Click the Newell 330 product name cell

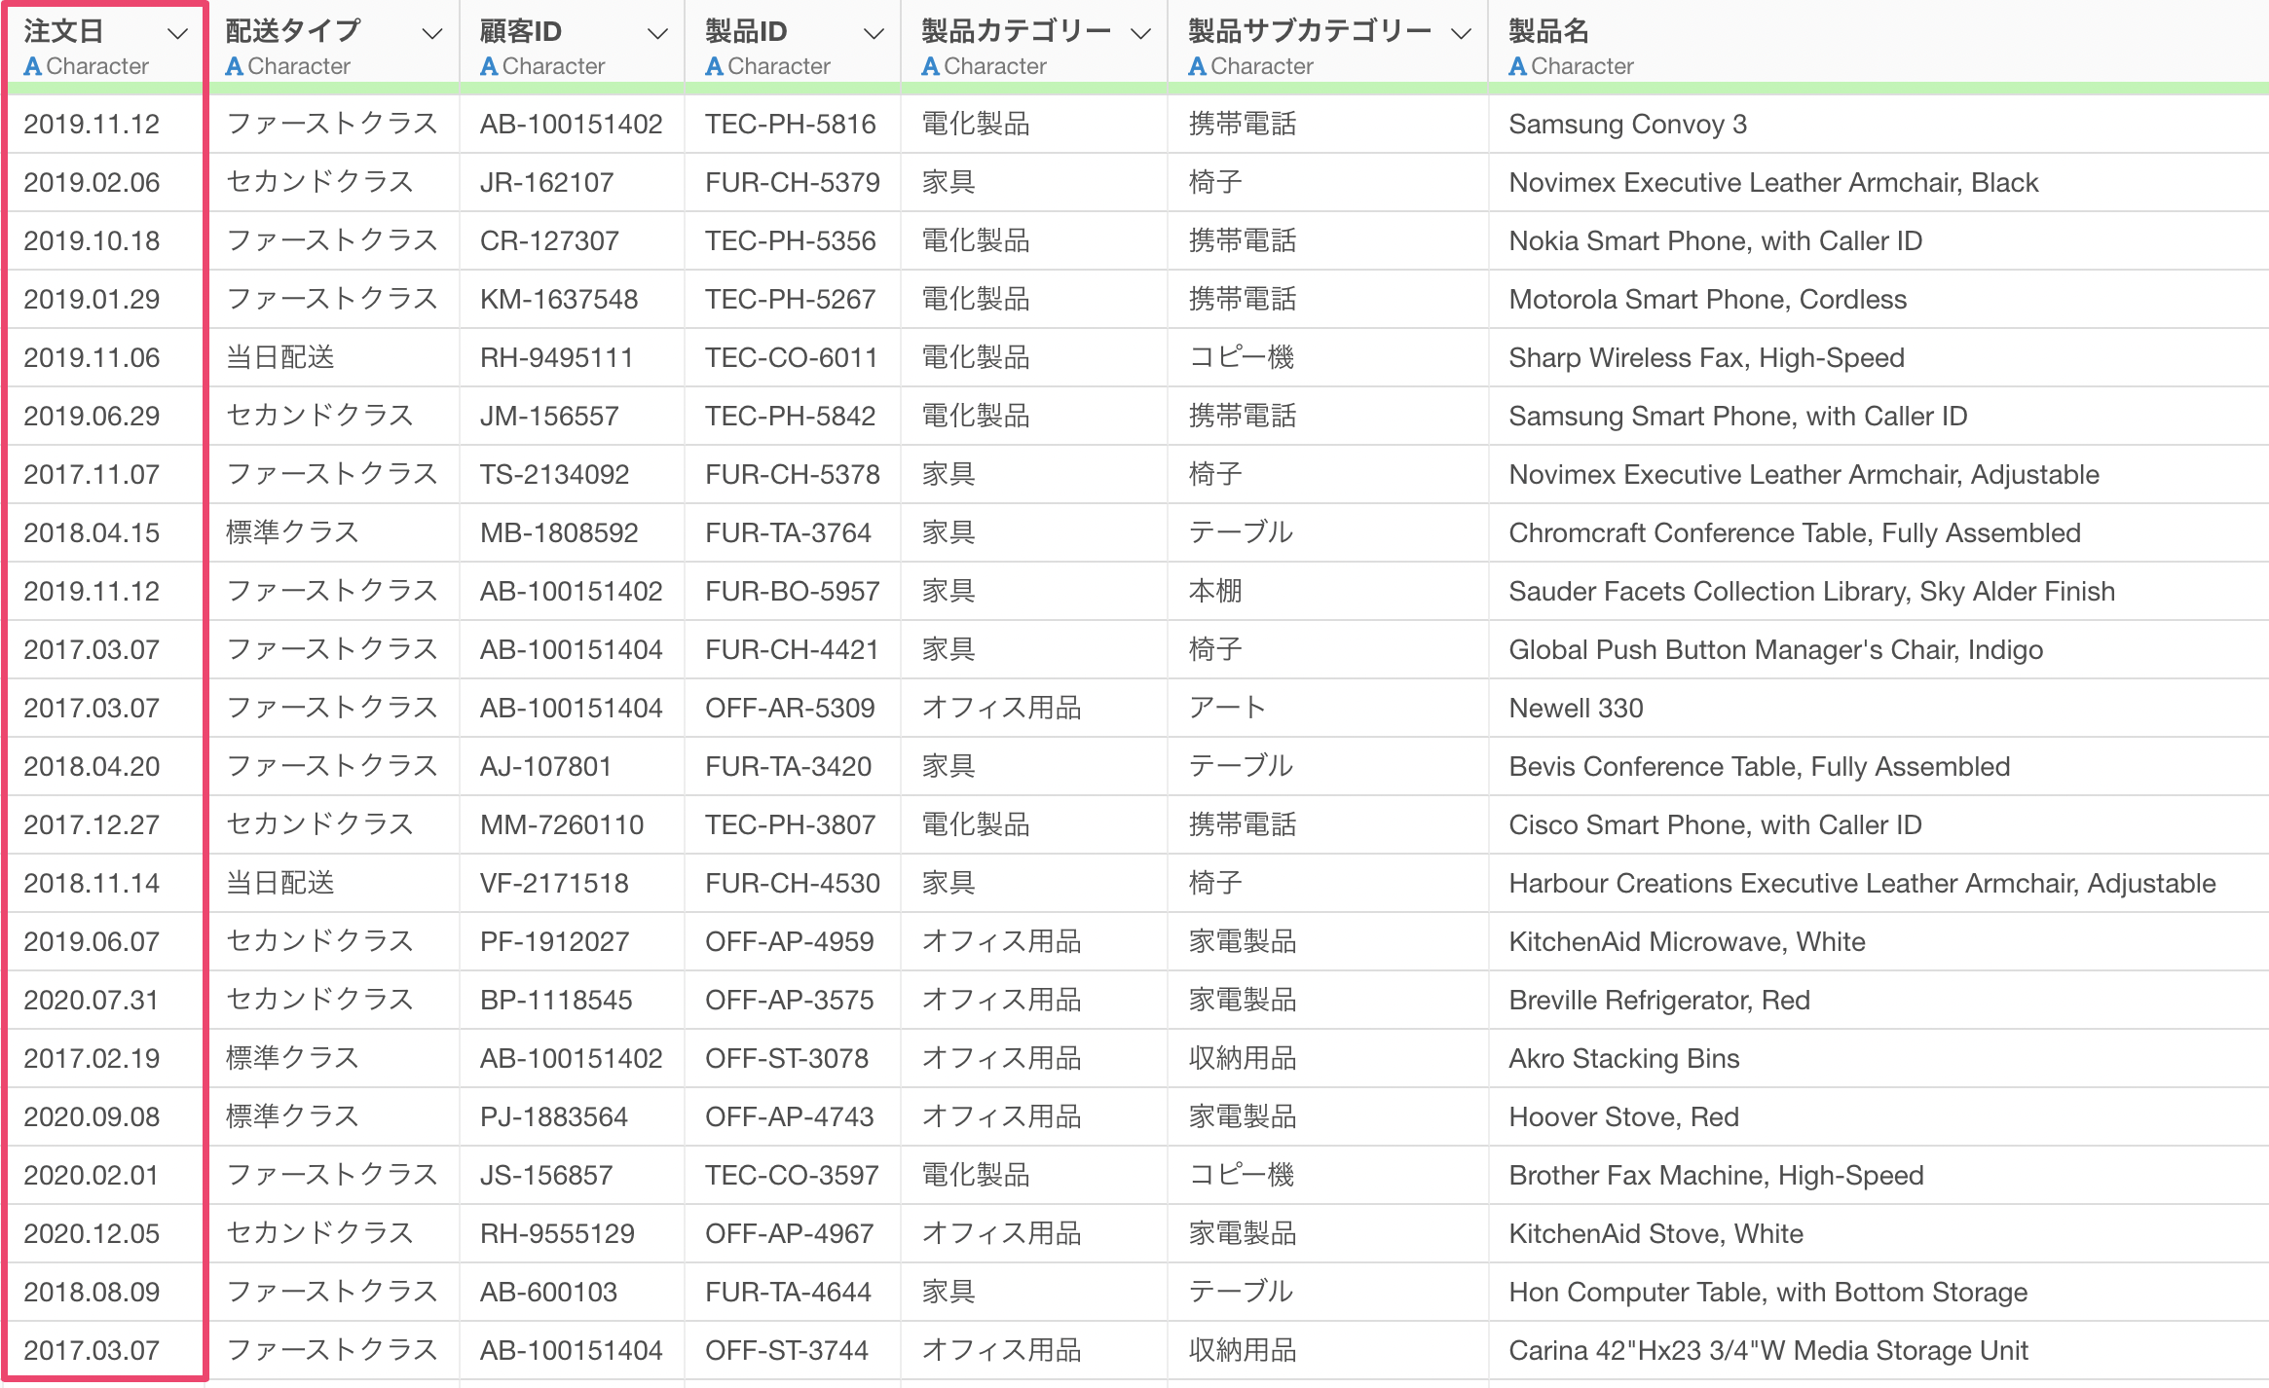[1577, 708]
